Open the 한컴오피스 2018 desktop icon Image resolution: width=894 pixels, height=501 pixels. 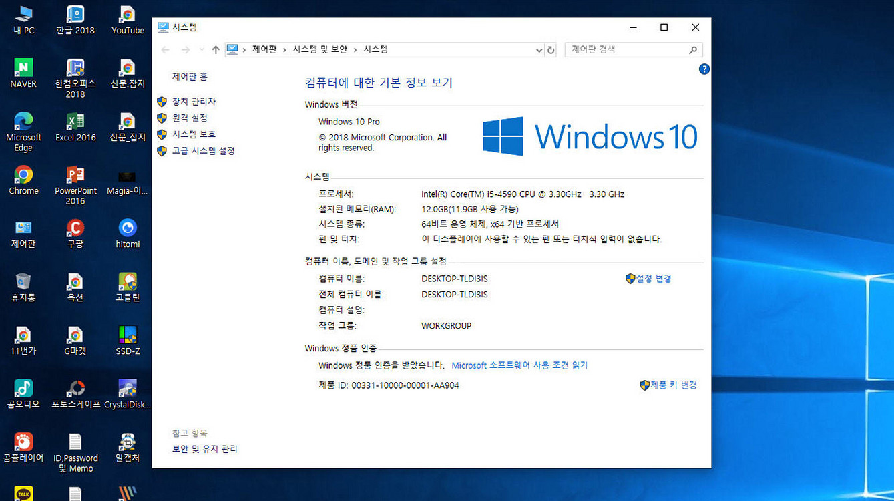point(75,78)
